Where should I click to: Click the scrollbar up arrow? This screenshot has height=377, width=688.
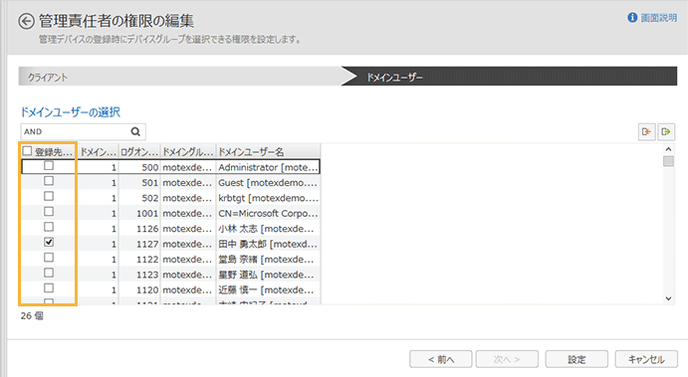pos(668,149)
